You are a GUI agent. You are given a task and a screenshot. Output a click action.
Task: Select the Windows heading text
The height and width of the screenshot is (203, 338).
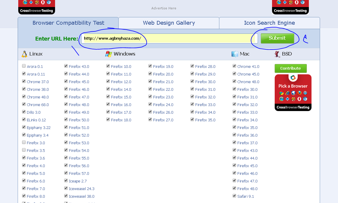pyautogui.click(x=124, y=54)
